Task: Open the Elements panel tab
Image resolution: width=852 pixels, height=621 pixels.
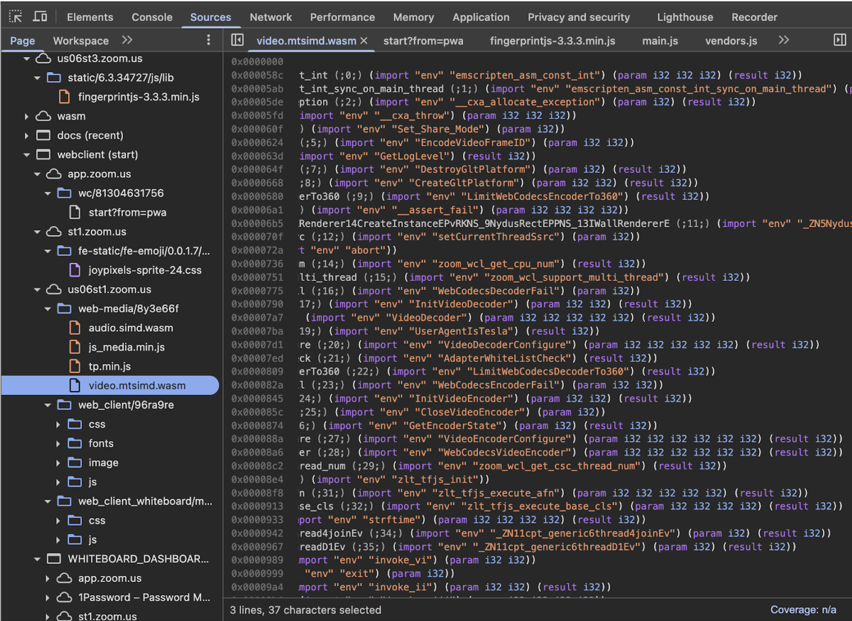Action: pos(90,17)
